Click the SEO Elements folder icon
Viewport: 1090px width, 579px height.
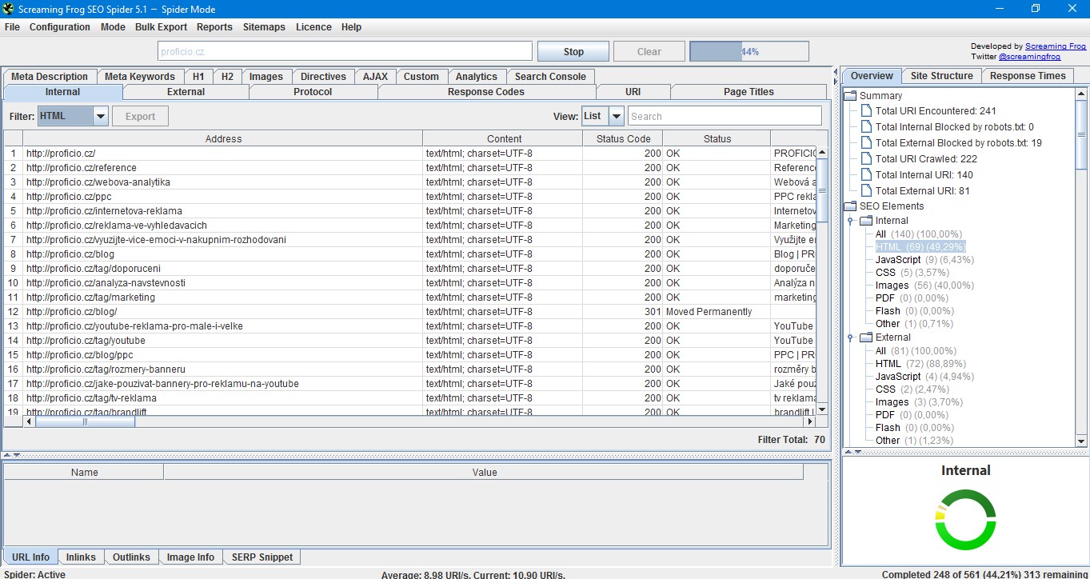click(x=851, y=206)
